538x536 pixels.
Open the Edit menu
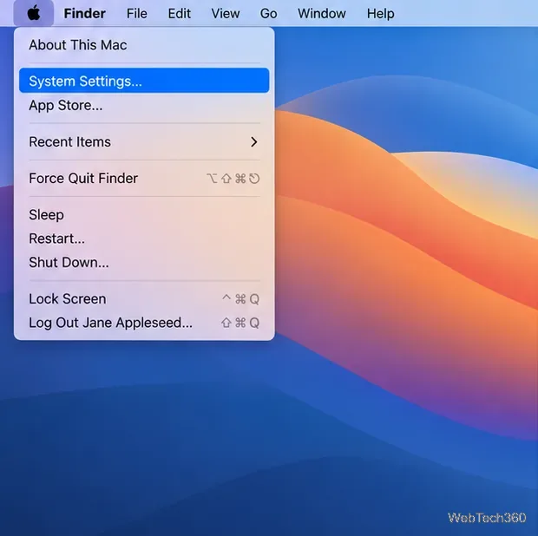click(x=179, y=13)
